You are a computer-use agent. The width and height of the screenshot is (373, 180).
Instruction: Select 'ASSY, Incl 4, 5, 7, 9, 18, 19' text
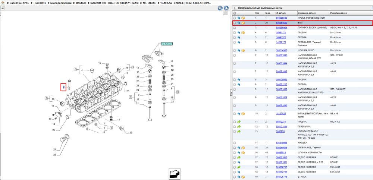(x=344, y=28)
